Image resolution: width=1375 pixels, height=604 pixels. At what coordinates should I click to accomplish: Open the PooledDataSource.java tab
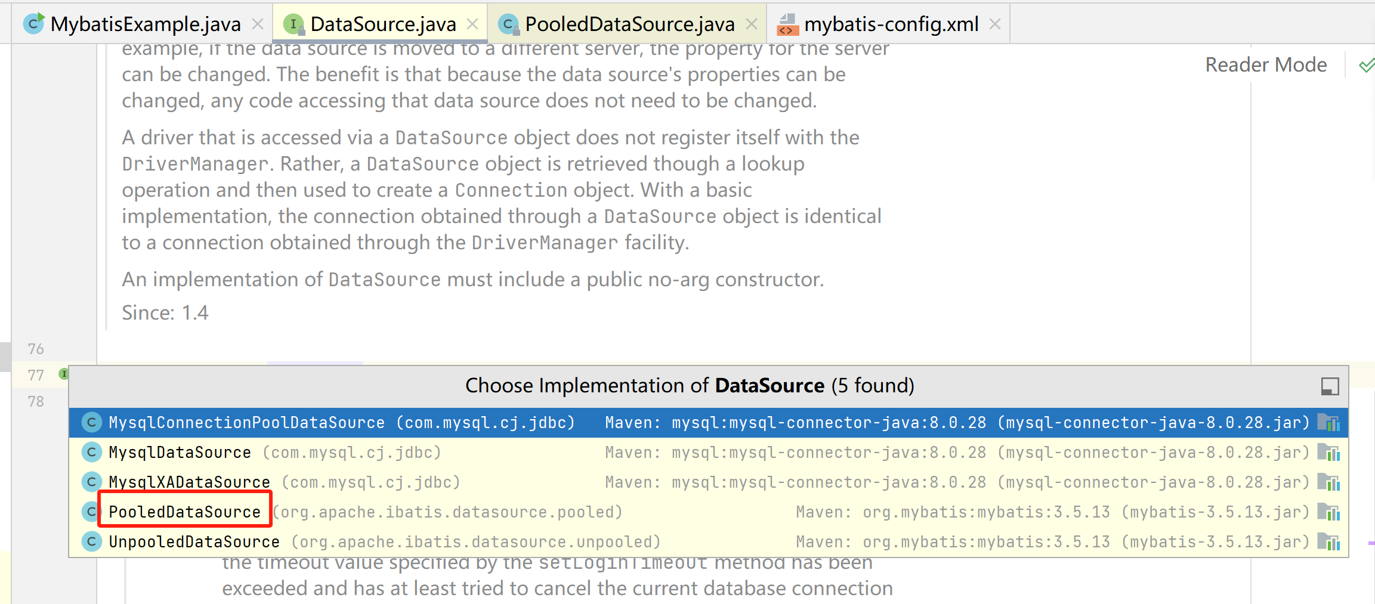629,24
